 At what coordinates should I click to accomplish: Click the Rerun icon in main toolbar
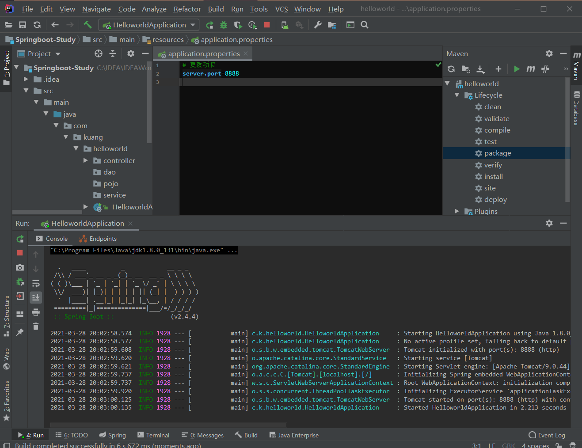point(210,25)
